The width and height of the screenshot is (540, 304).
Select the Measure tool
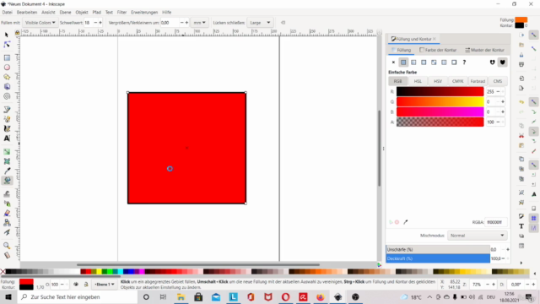[x=7, y=255]
